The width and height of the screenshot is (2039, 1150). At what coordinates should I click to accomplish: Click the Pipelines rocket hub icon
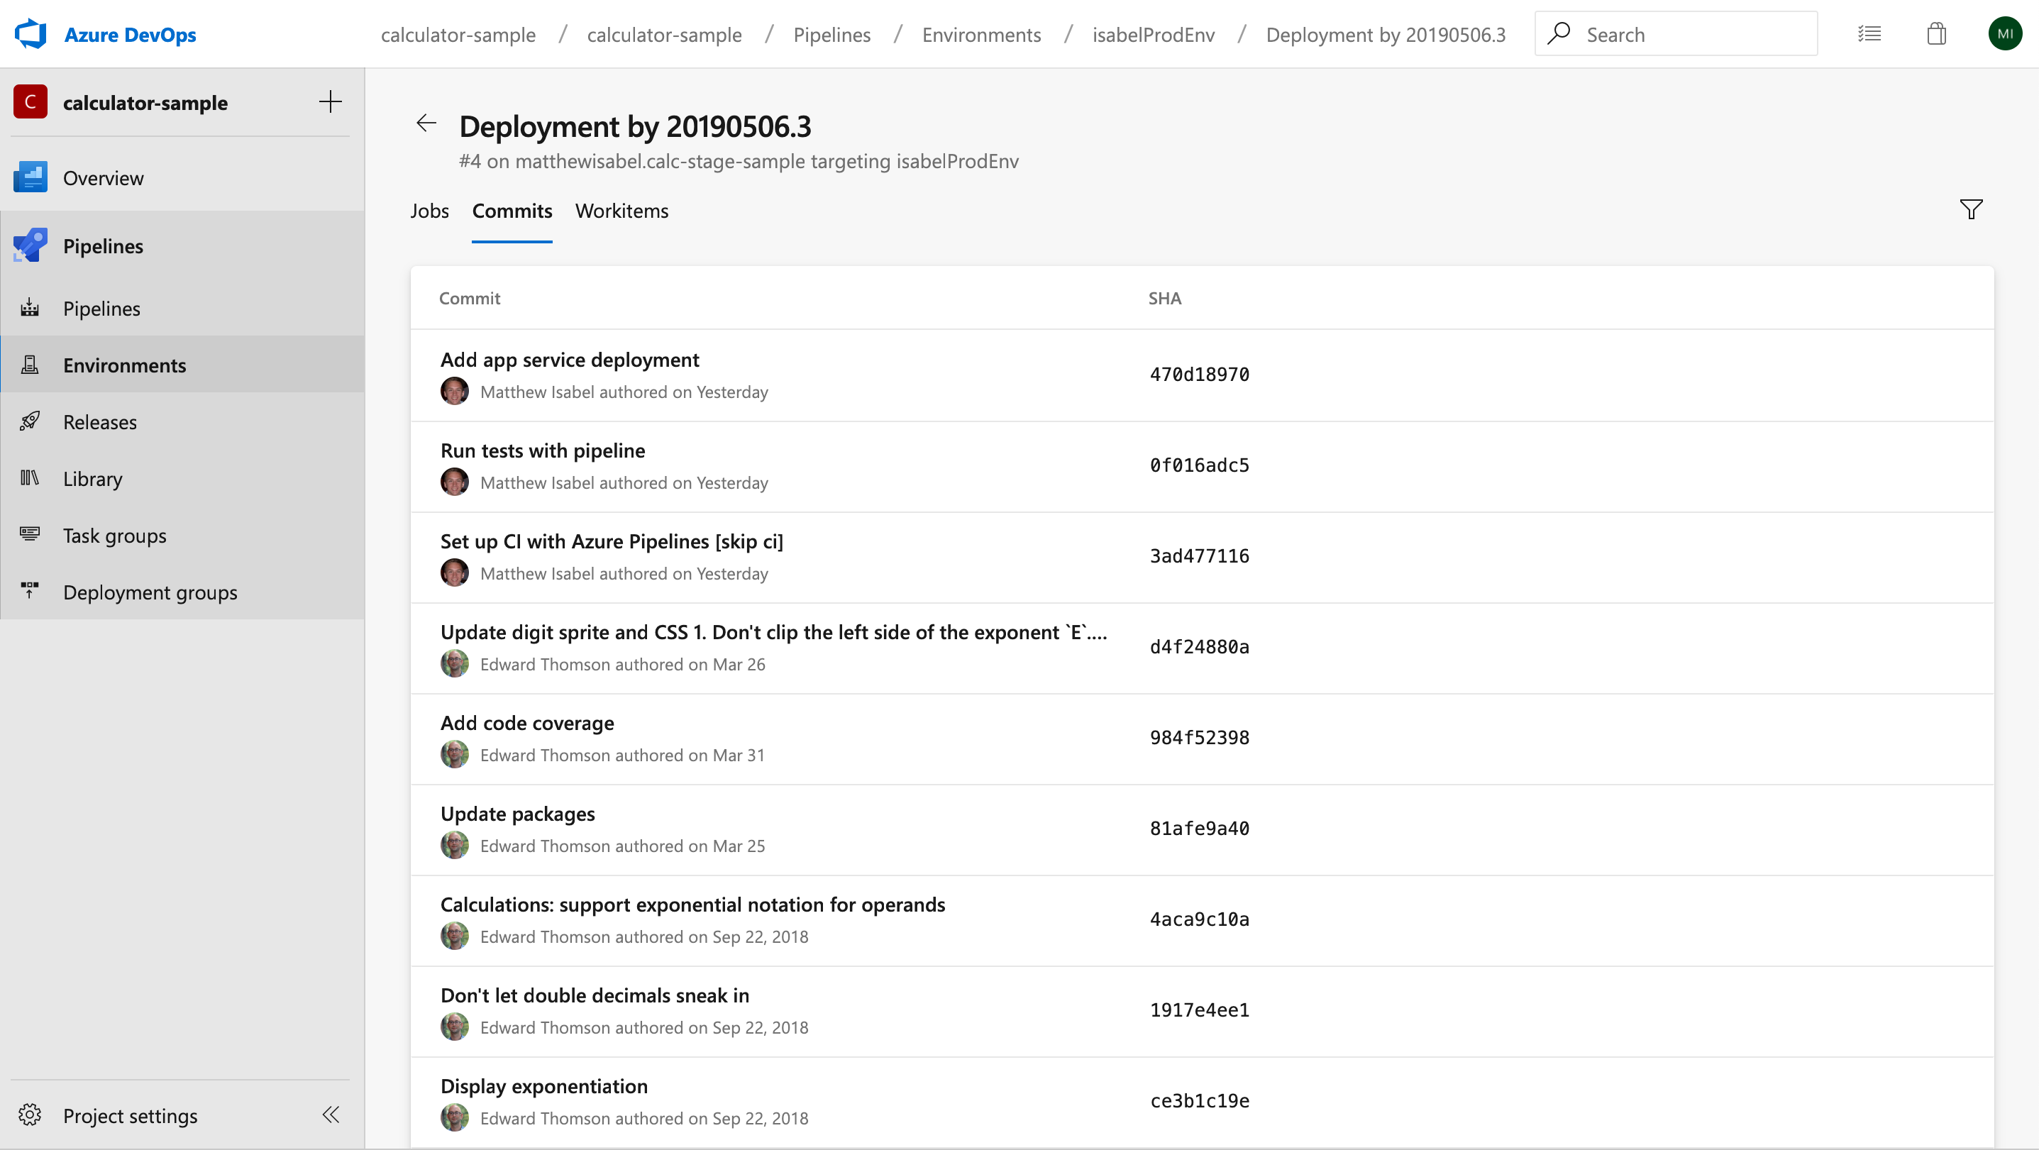coord(30,245)
